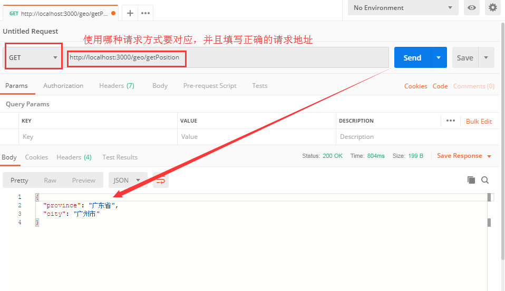
Task: Click the query param Key field
Action: click(x=98, y=137)
